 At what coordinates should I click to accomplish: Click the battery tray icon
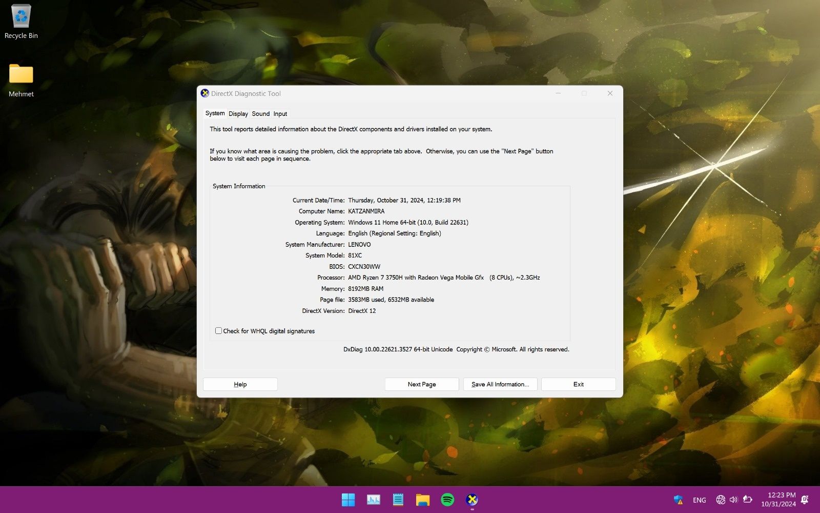click(747, 500)
